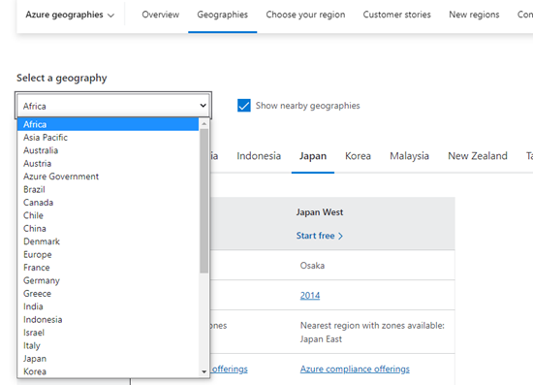This screenshot has width=533, height=385.
Task: Open Japan West Azure compliance offerings link
Action: [x=355, y=369]
